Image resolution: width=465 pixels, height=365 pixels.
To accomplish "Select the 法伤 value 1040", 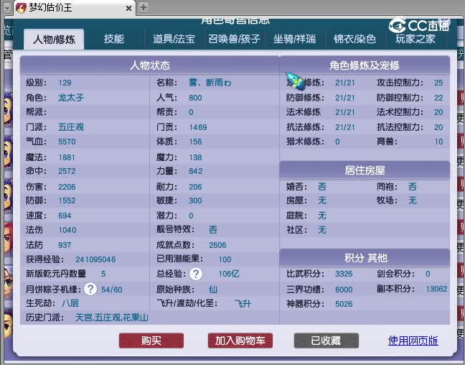I will pos(67,230).
